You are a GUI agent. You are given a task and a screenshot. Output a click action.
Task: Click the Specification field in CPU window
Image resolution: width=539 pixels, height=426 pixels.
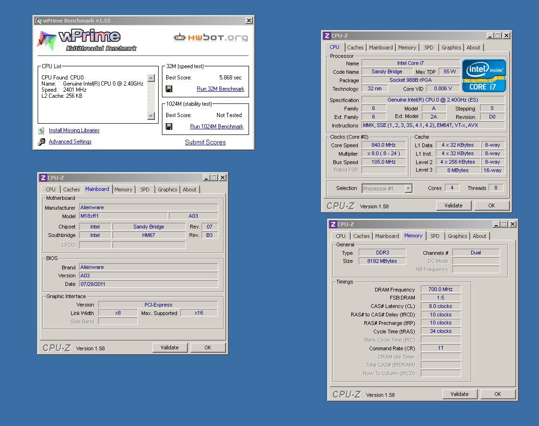[x=433, y=100]
